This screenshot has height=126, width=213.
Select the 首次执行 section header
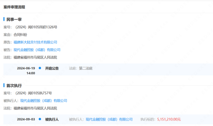click(14, 86)
